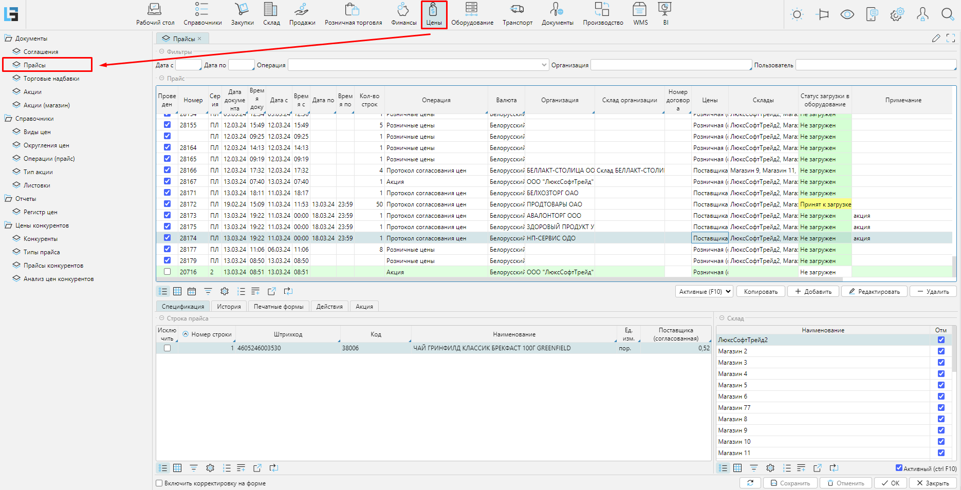The height and width of the screenshot is (490, 961).
Task: Open the Активные (F10) dropdown
Action: click(705, 292)
